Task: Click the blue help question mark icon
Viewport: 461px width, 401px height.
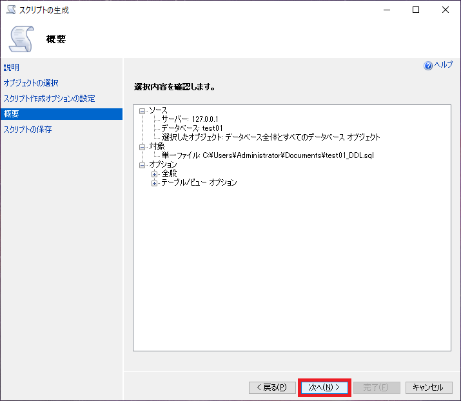Action: coord(427,66)
